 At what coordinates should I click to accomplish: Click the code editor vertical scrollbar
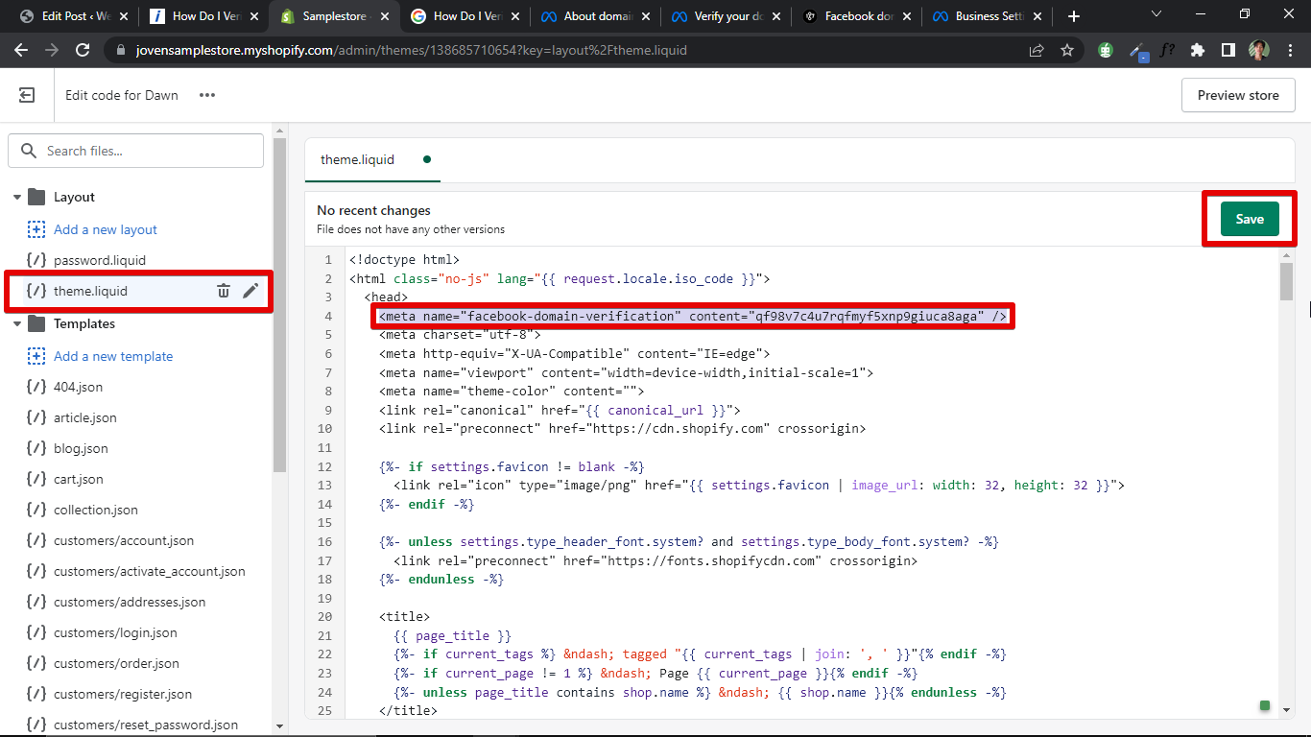pos(1286,281)
